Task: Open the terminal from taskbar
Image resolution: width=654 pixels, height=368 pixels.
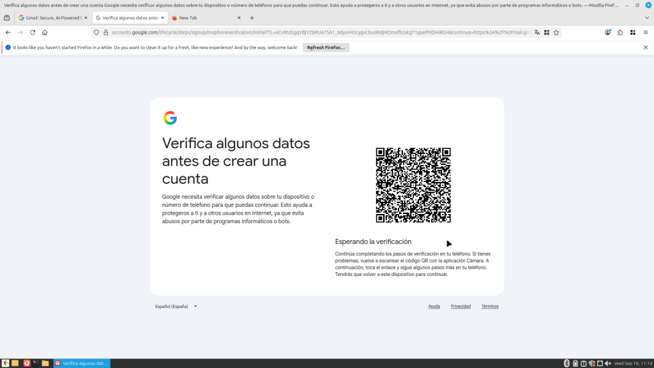Action: pyautogui.click(x=36, y=364)
